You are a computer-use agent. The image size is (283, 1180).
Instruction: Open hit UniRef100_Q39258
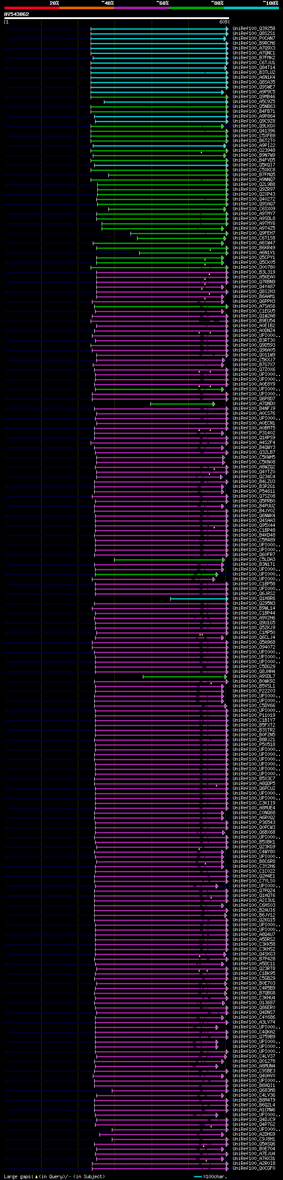[254, 28]
